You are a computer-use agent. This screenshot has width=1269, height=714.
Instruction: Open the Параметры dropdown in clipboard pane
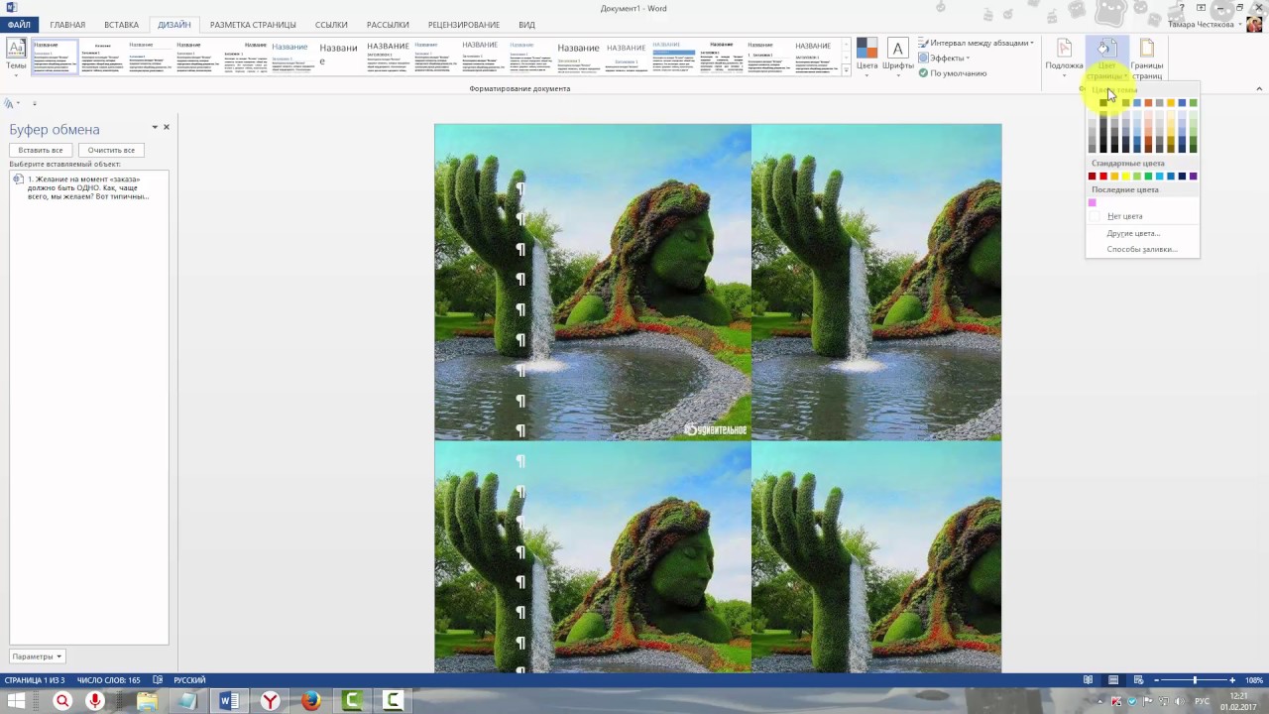(x=38, y=656)
